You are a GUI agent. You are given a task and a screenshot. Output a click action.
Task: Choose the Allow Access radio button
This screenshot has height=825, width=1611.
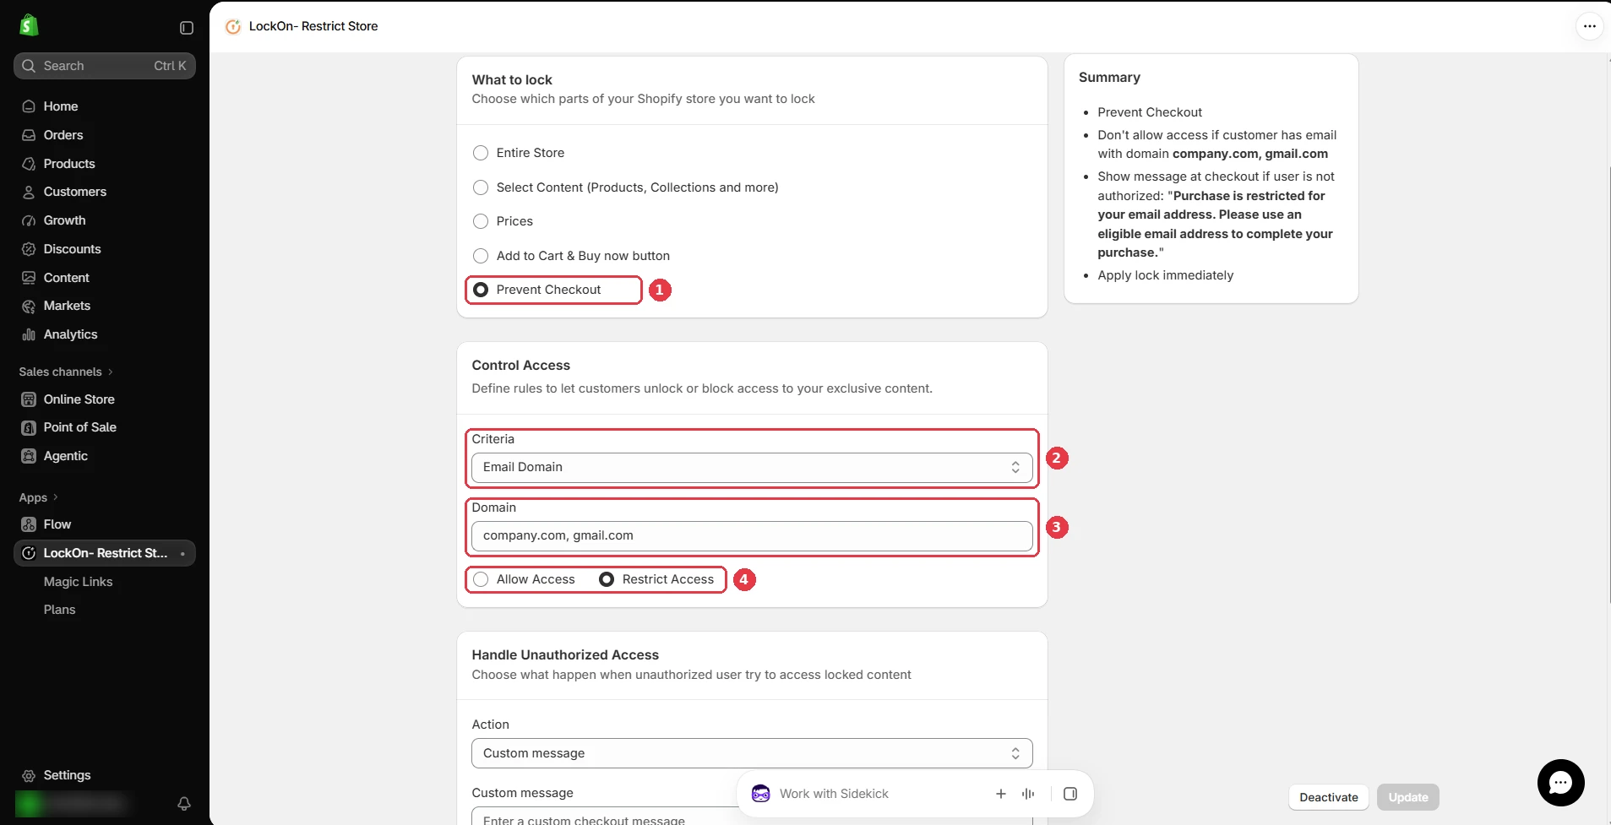[481, 579]
